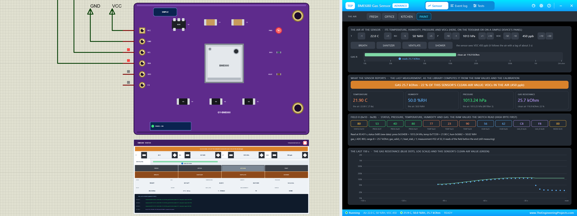Open the theme palette icon in the header
This screenshot has height=216, width=577.
coord(533,6)
